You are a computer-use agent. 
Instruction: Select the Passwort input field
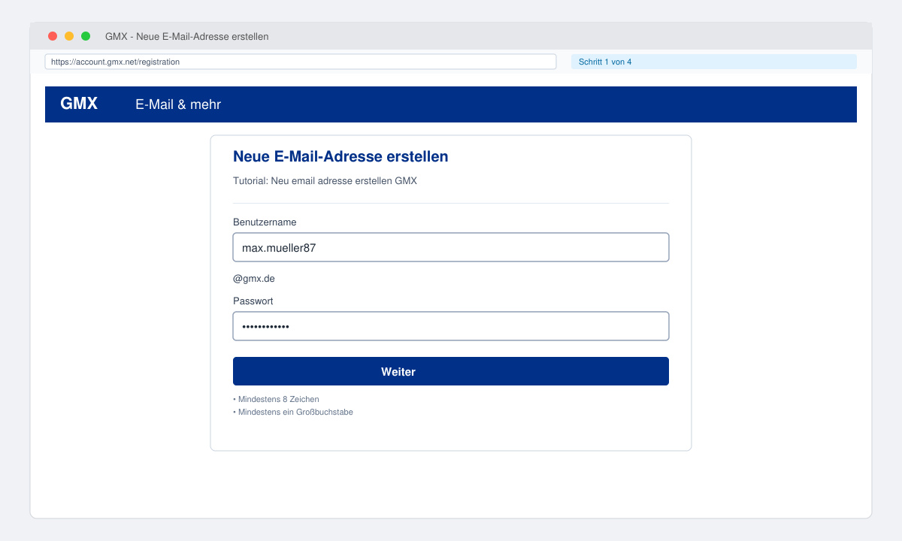[x=451, y=326]
